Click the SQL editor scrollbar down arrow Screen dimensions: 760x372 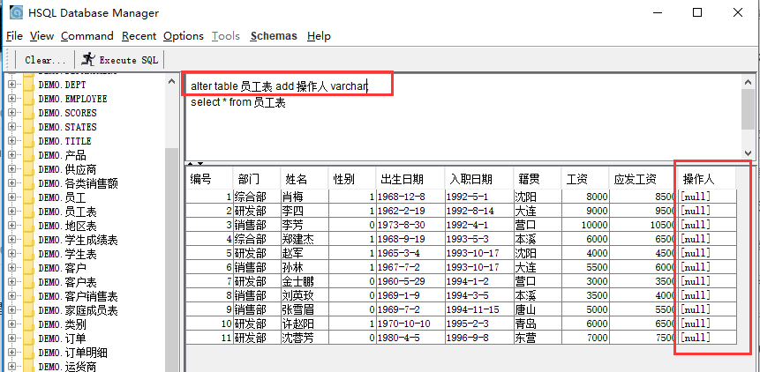(x=749, y=152)
